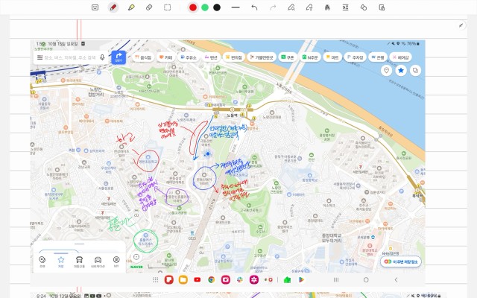Select the 헤어샵 category chip
Viewport: 477px width, 298px height.
click(401, 57)
